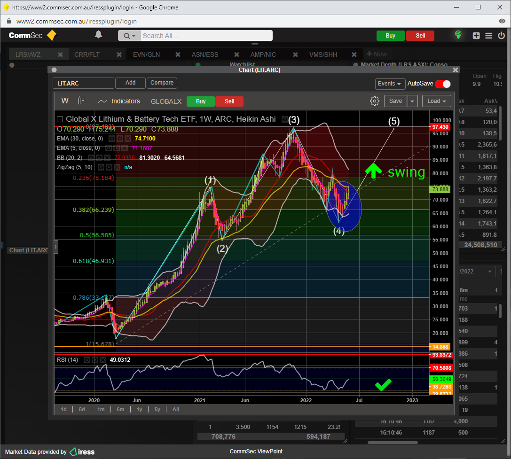
Task: Close the Chart (LIT.ARC) window
Action: 455,70
